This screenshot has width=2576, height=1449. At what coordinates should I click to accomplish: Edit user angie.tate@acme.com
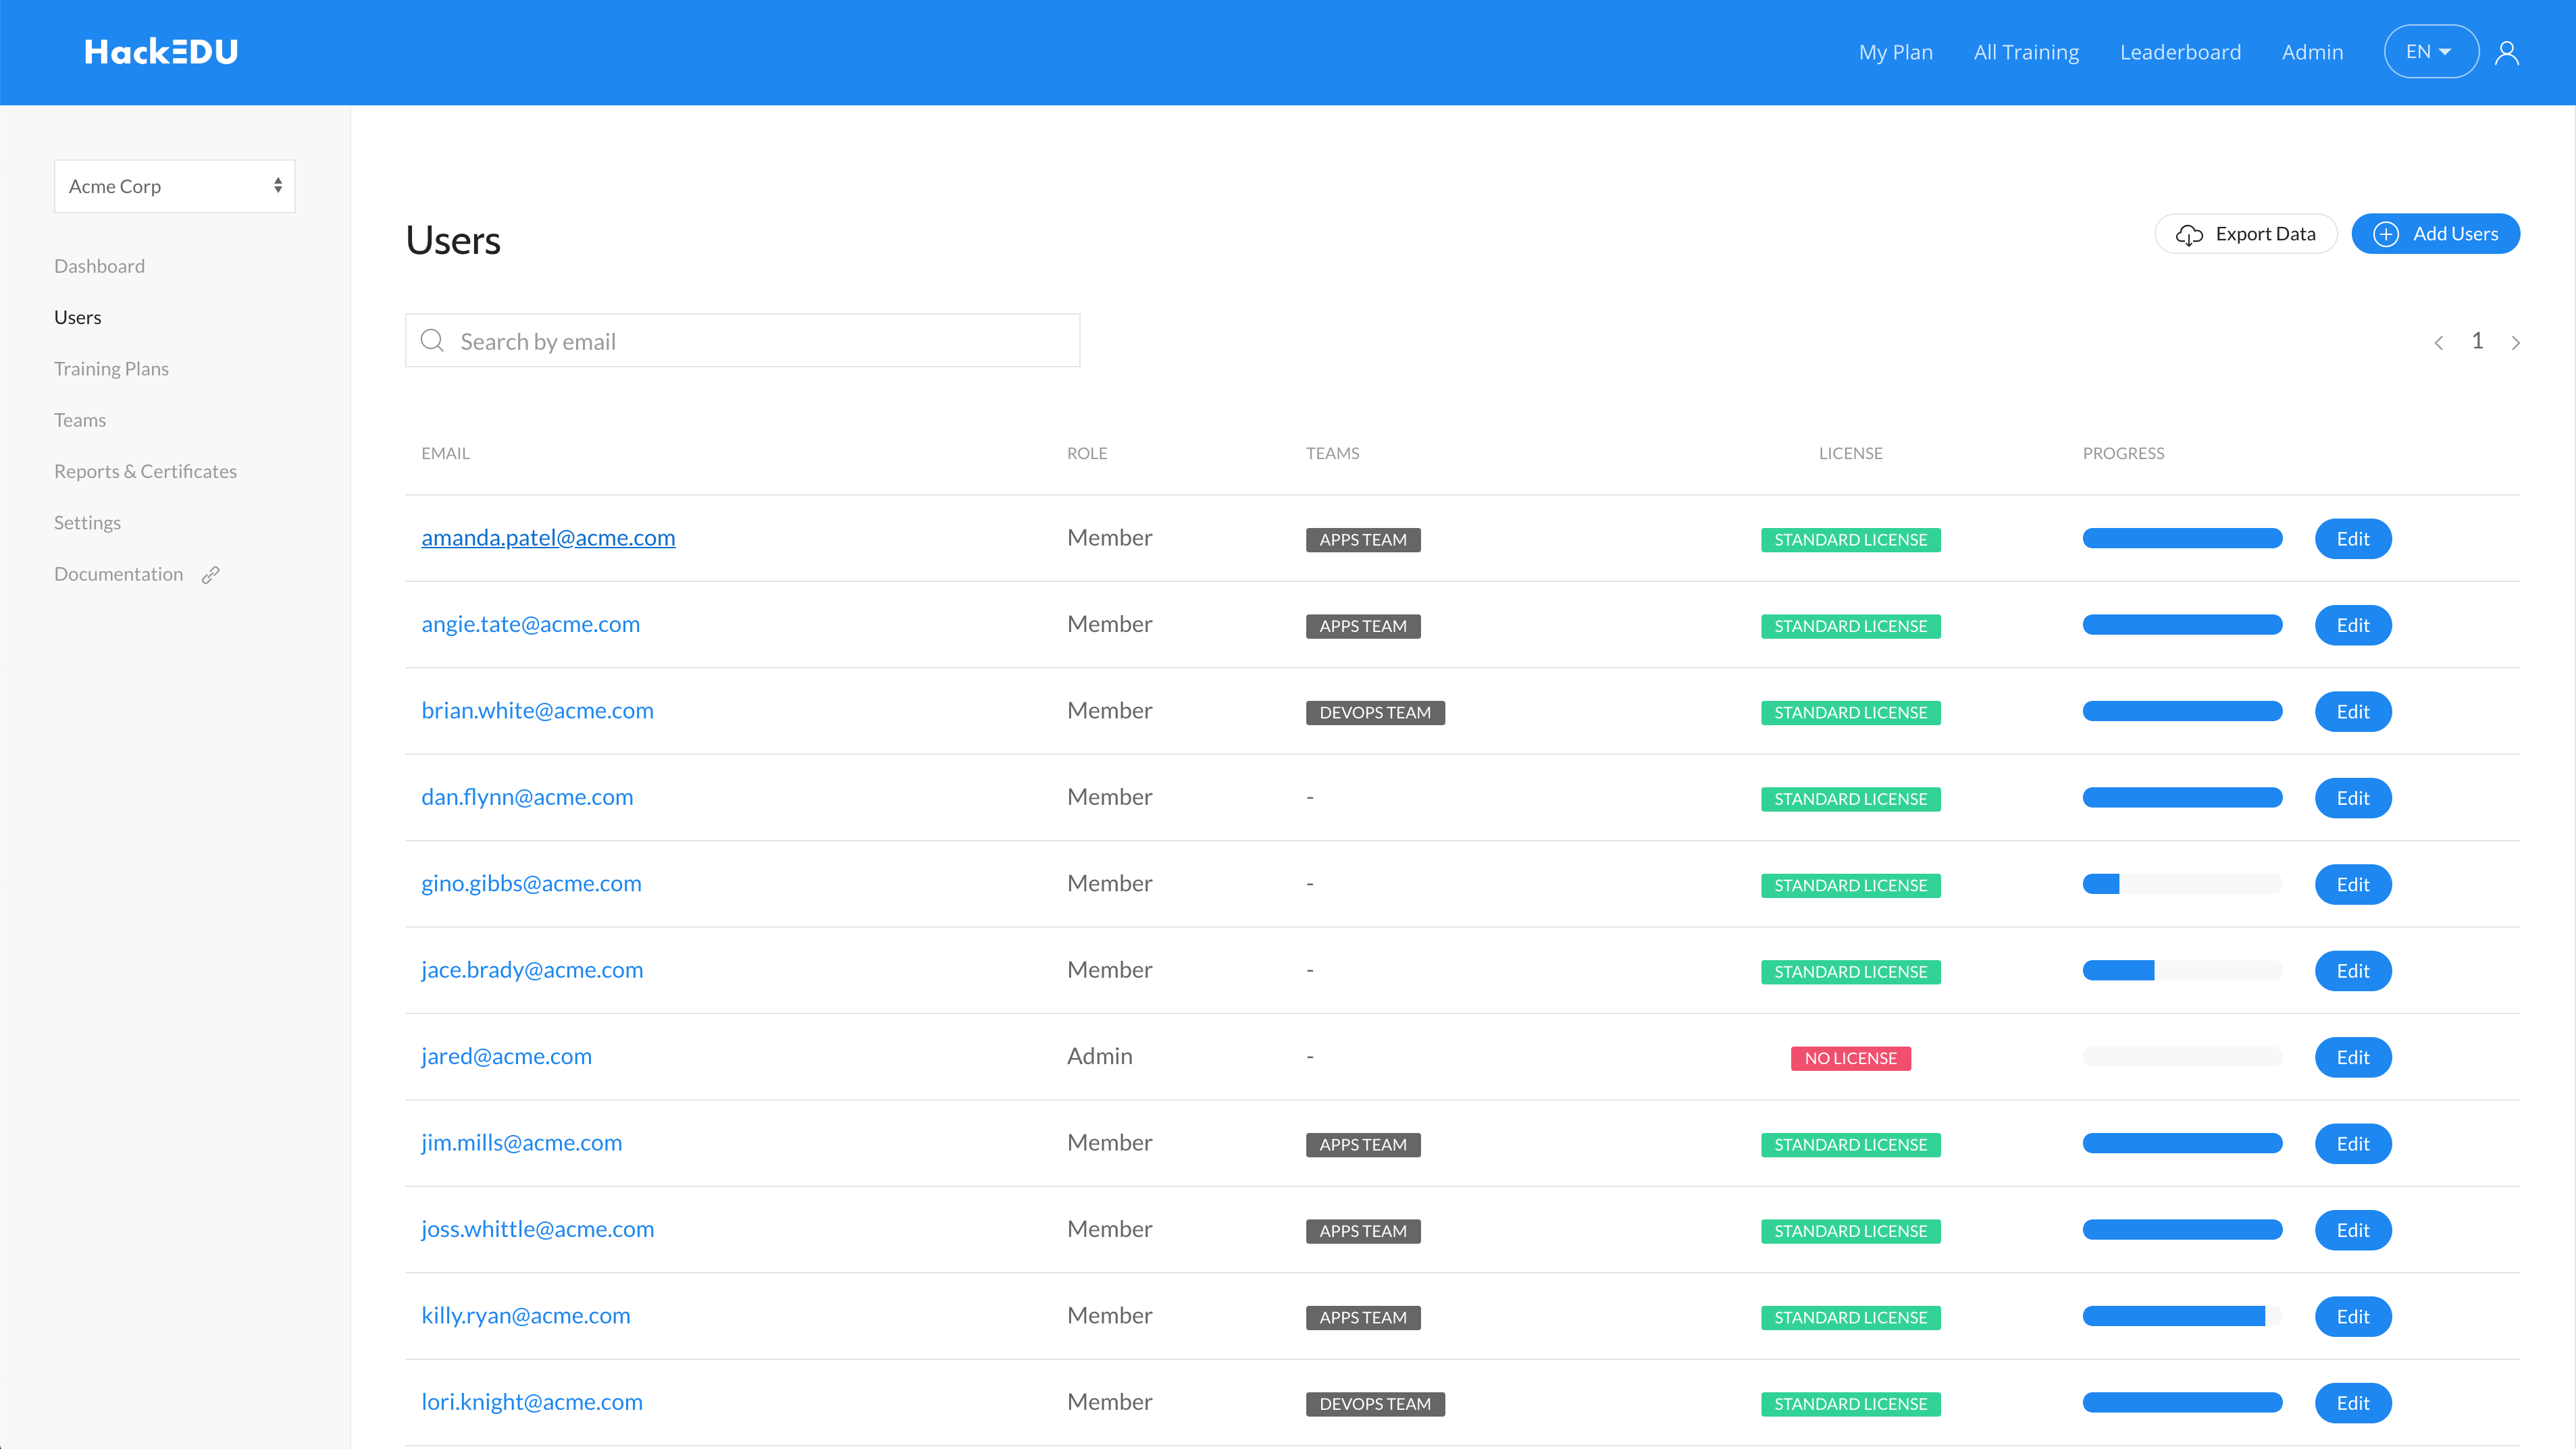coord(2353,625)
